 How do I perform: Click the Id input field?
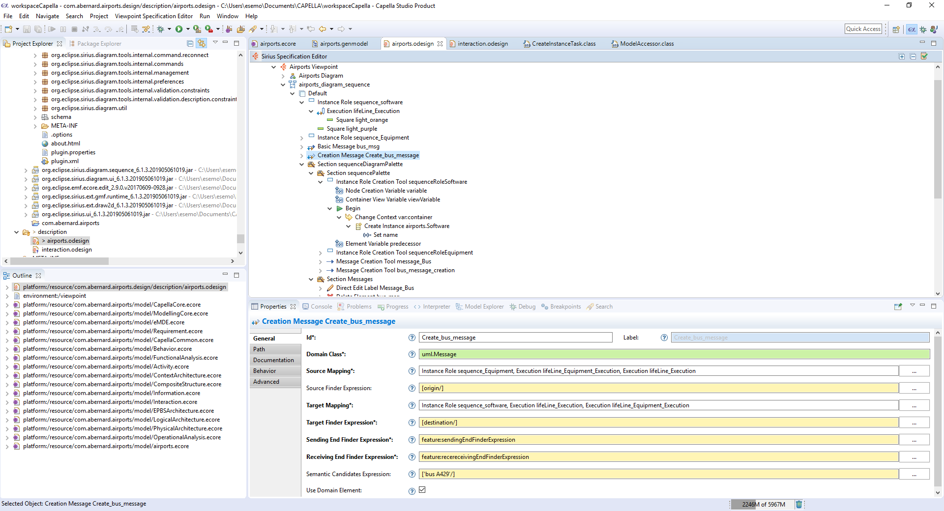(x=515, y=338)
